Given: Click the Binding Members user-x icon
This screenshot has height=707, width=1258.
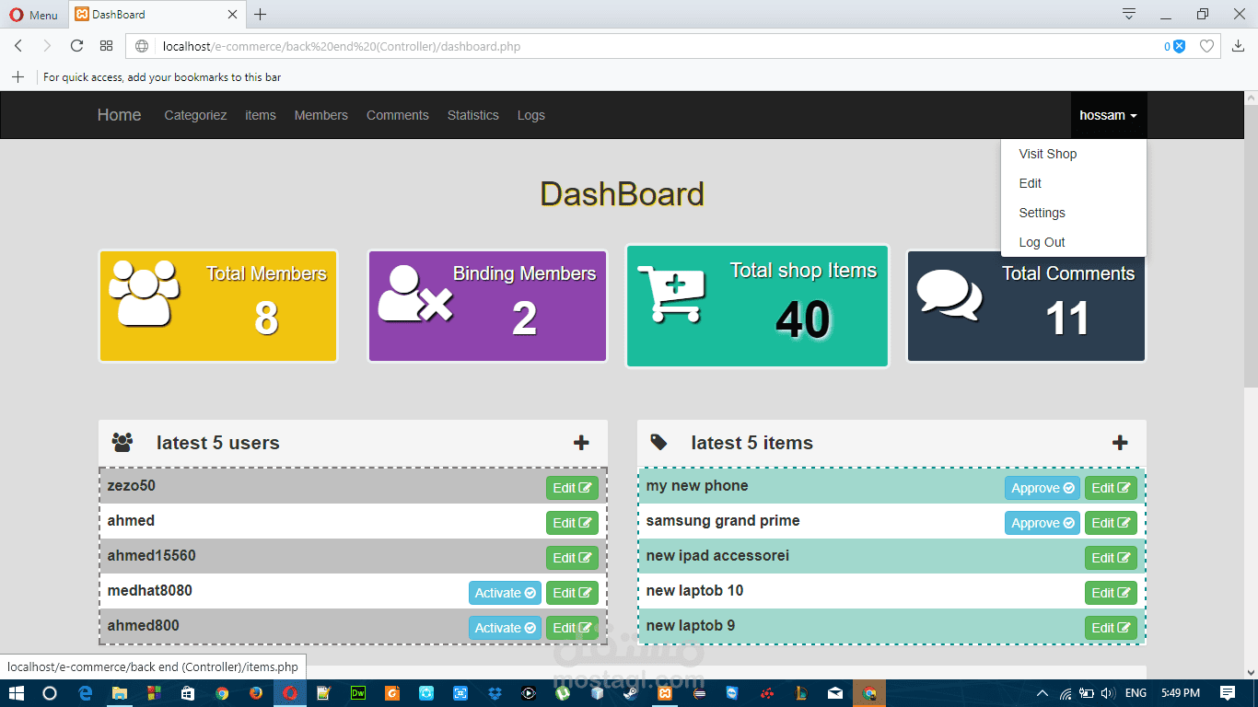Looking at the screenshot, I should 415,294.
